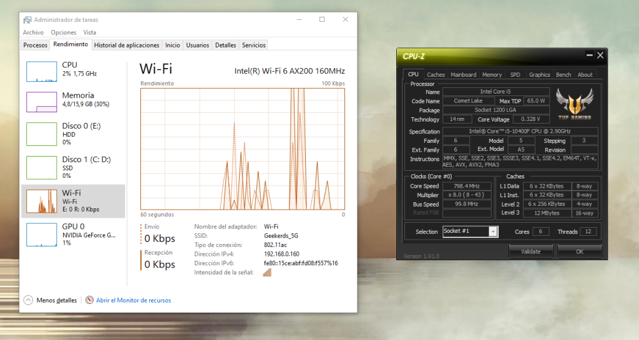
Task: Select the CPU performance graph thumbnail
Action: 42,72
